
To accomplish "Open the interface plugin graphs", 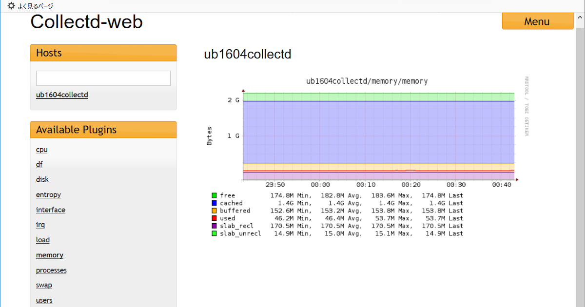I will tap(50, 210).
